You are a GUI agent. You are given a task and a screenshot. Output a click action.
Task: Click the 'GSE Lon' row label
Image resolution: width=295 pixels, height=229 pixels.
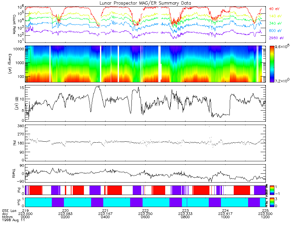click(x=9, y=211)
